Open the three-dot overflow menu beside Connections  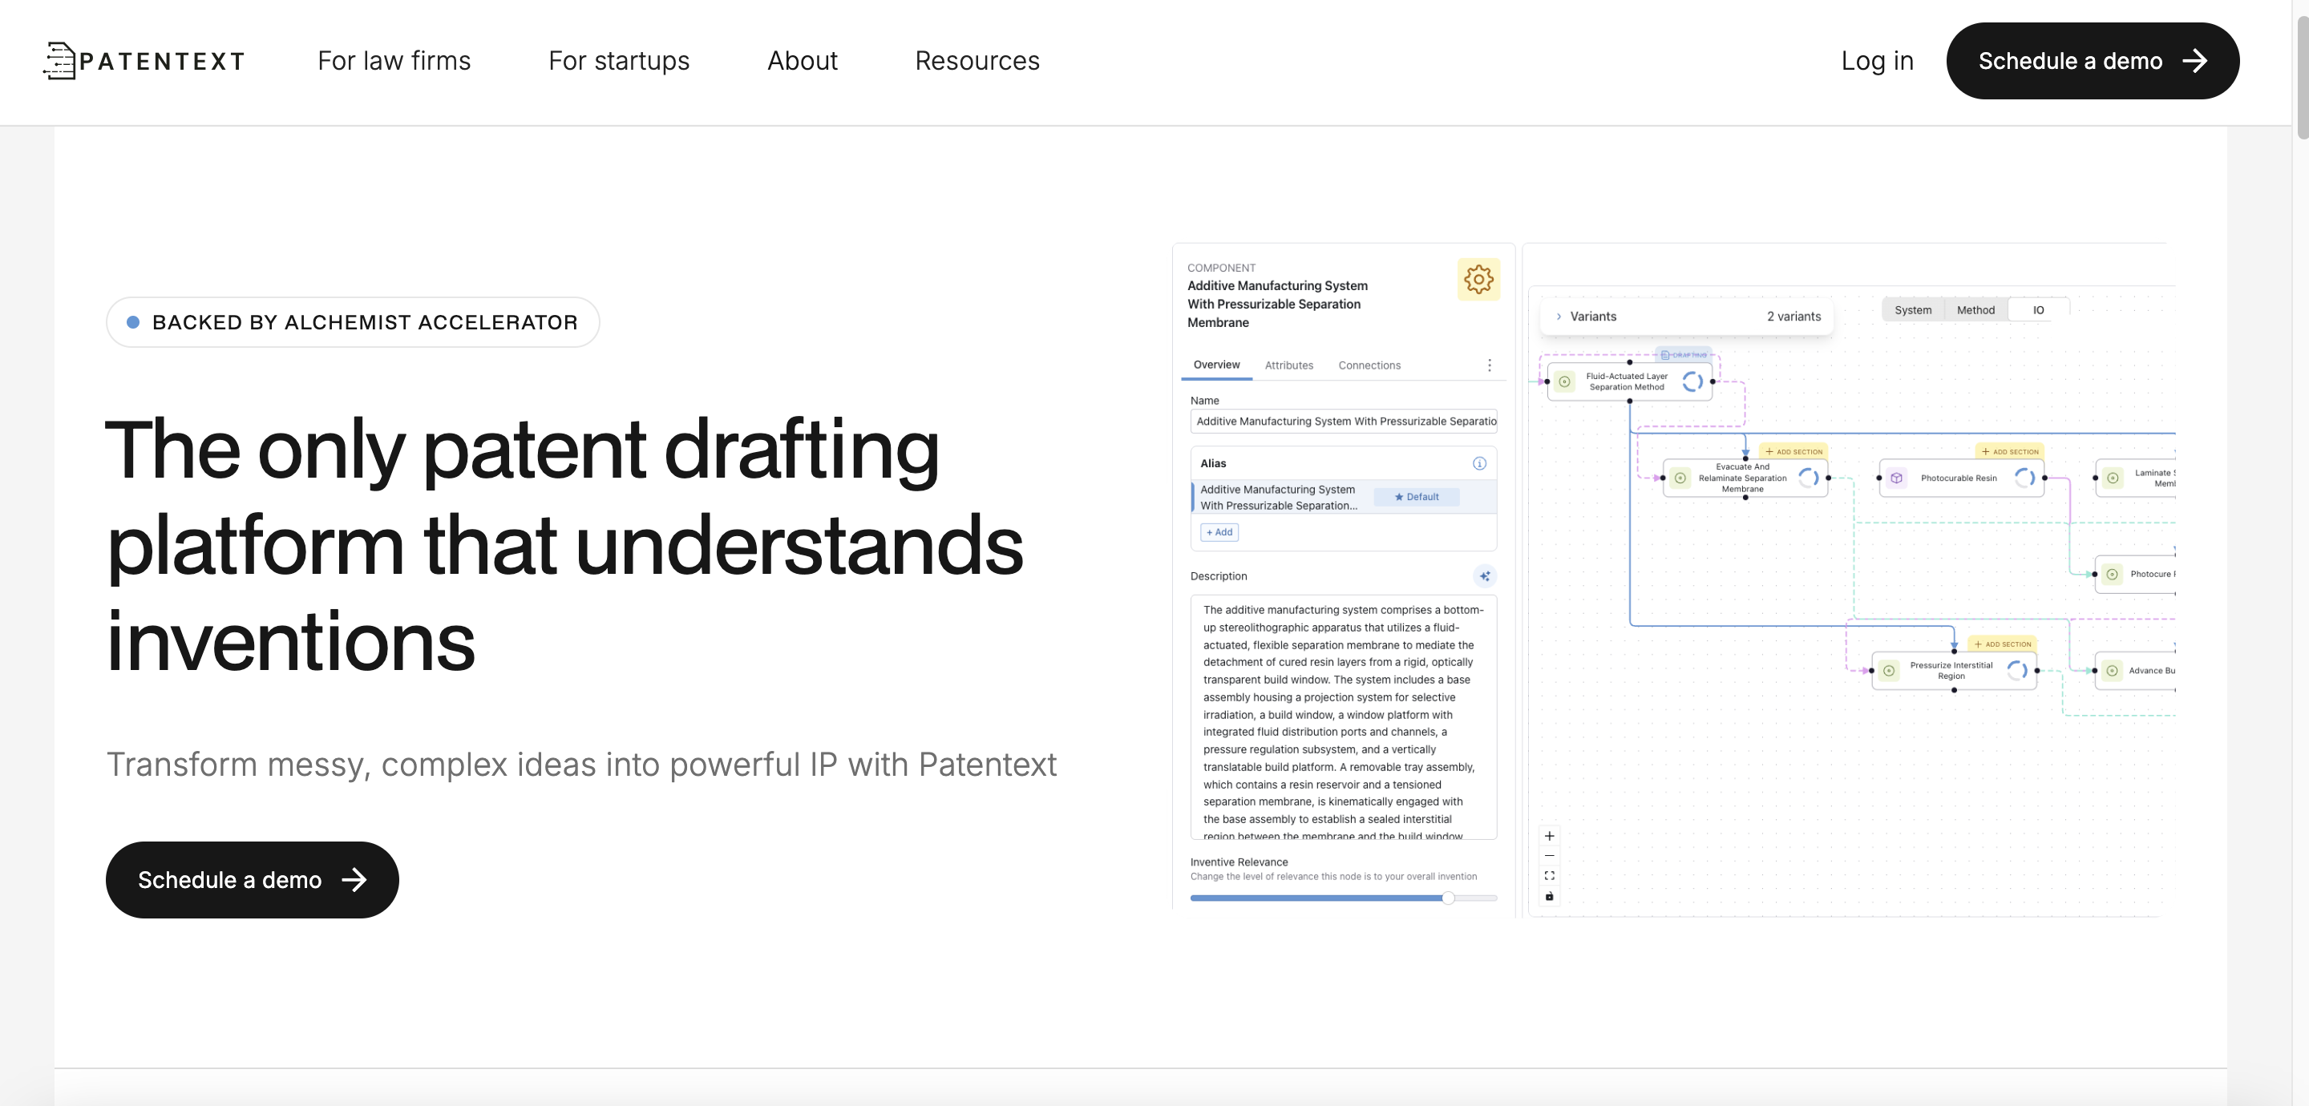coord(1490,365)
